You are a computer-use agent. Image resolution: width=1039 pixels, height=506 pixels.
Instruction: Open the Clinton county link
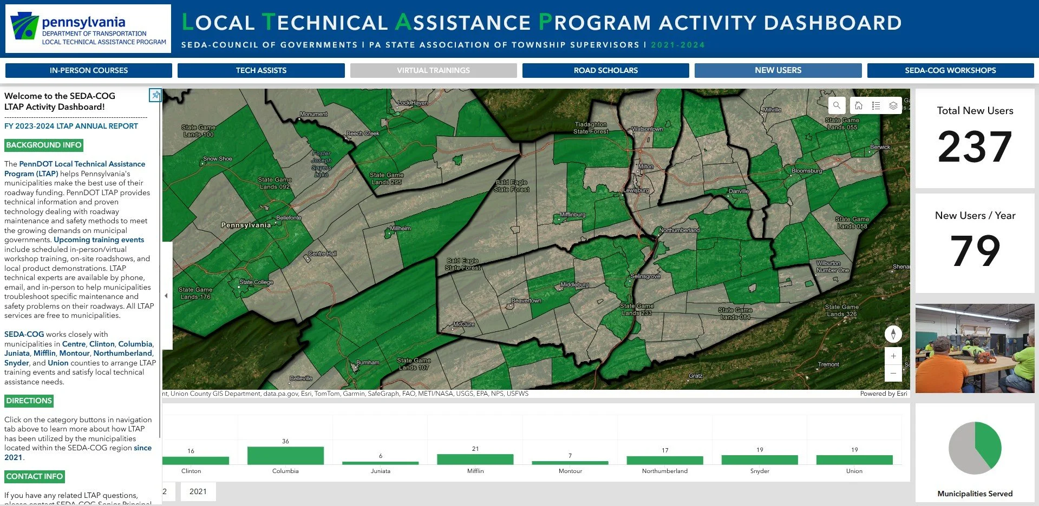coord(102,344)
